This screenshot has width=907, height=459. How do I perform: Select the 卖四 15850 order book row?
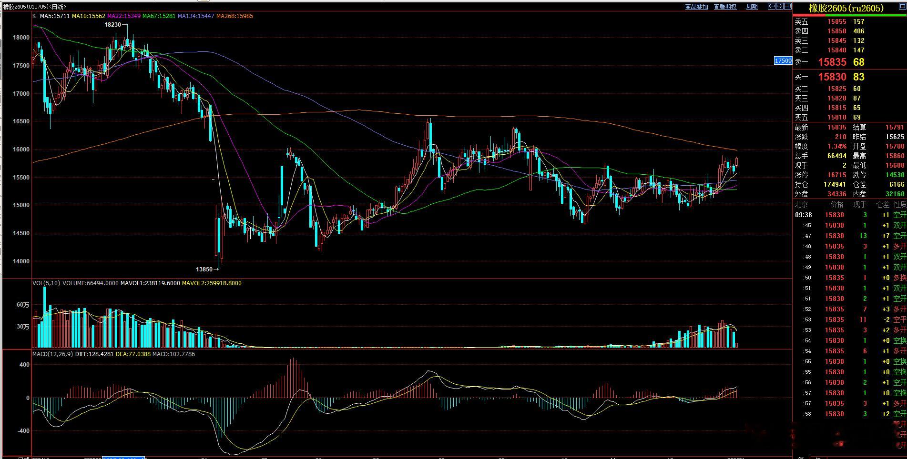[x=850, y=31]
